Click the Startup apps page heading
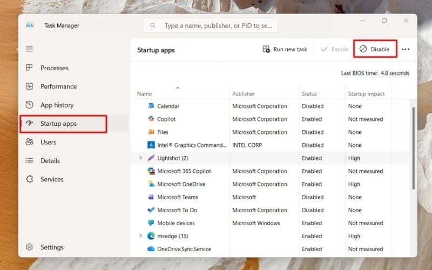This screenshot has width=432, height=270. pos(156,50)
